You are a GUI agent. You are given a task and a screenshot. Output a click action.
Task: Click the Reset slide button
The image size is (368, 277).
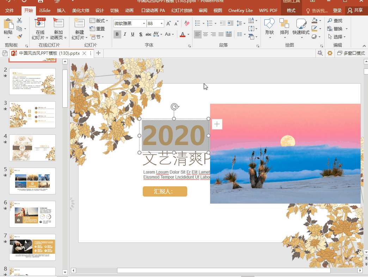point(97,29)
